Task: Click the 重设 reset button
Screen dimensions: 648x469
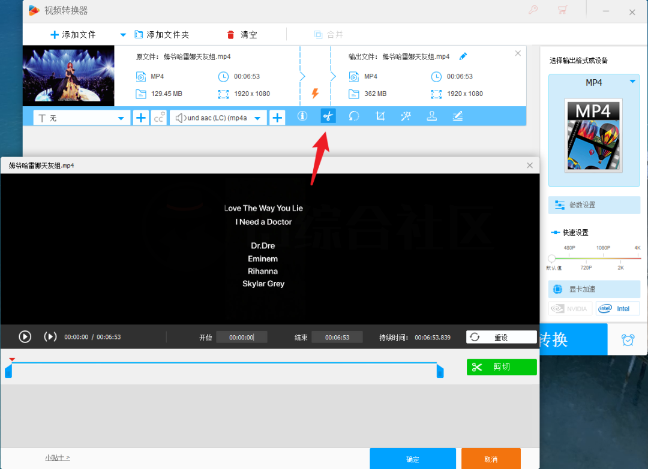Action: click(501, 337)
